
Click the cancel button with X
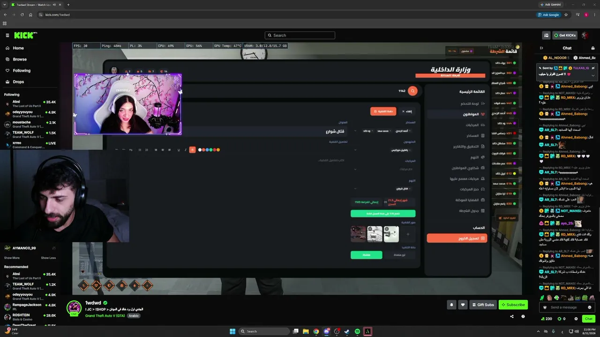point(407,111)
